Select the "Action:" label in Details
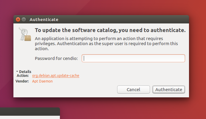The image size is (206, 119). (x=23, y=76)
